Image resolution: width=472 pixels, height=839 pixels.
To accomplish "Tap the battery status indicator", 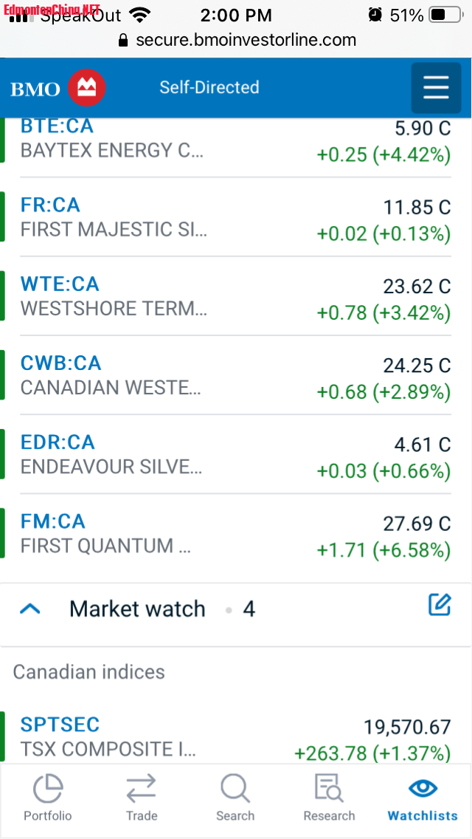I will pos(447,15).
